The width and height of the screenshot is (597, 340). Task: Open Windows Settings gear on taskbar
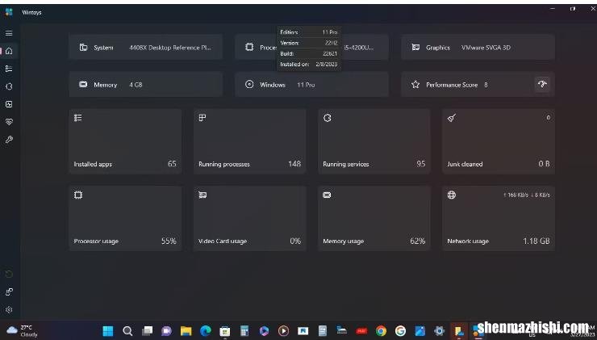pos(439,331)
